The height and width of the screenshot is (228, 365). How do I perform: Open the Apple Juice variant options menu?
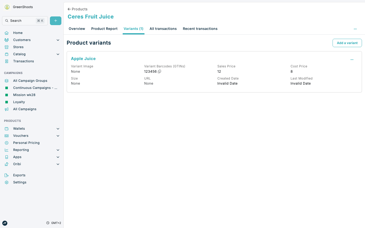(352, 59)
